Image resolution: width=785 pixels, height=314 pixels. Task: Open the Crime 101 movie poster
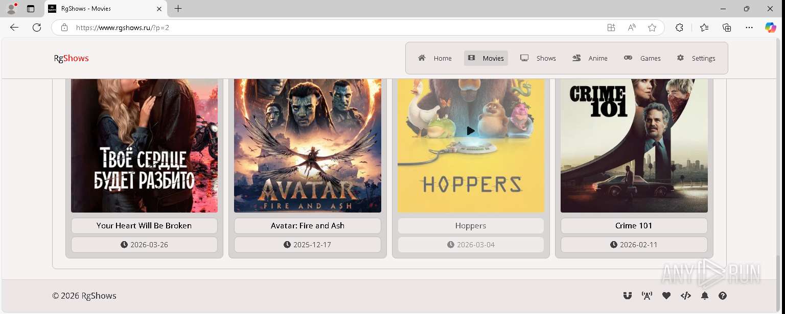pyautogui.click(x=634, y=145)
